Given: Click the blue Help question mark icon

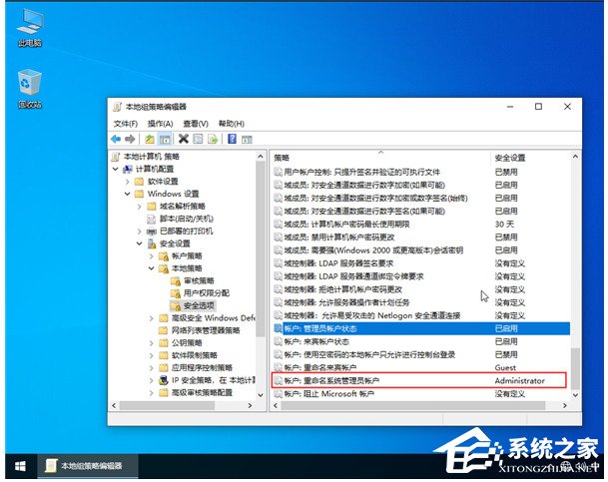Looking at the screenshot, I should [x=232, y=139].
